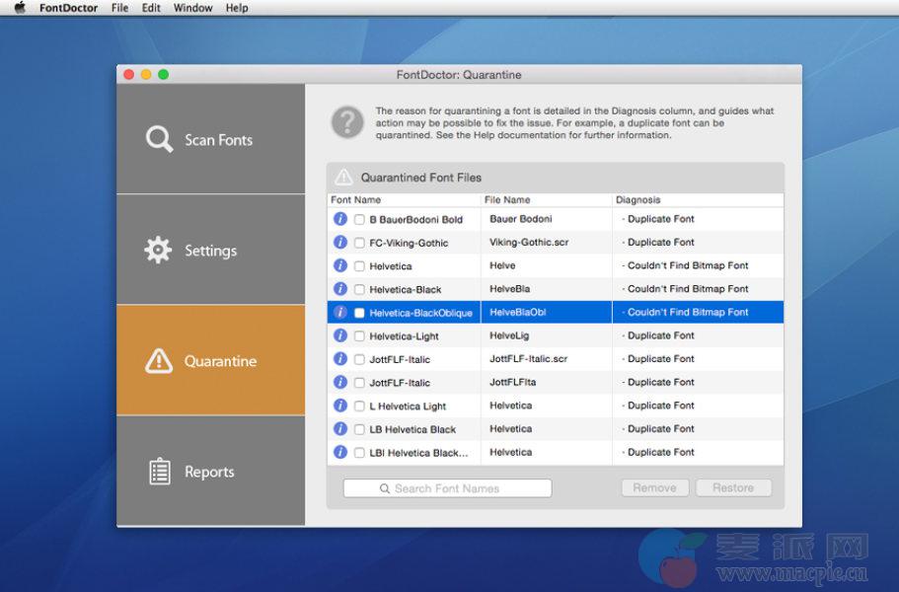This screenshot has height=592, width=899.
Task: Click the Reports clipboard icon
Action: [159, 472]
